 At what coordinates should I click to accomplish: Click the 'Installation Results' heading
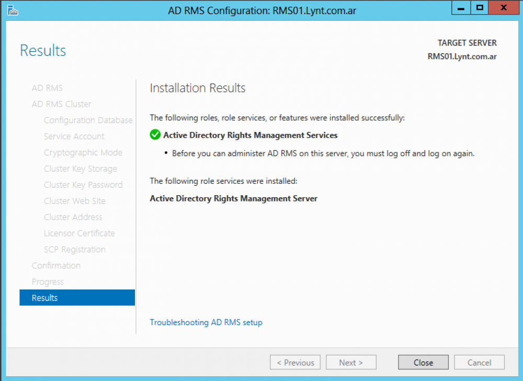[198, 88]
